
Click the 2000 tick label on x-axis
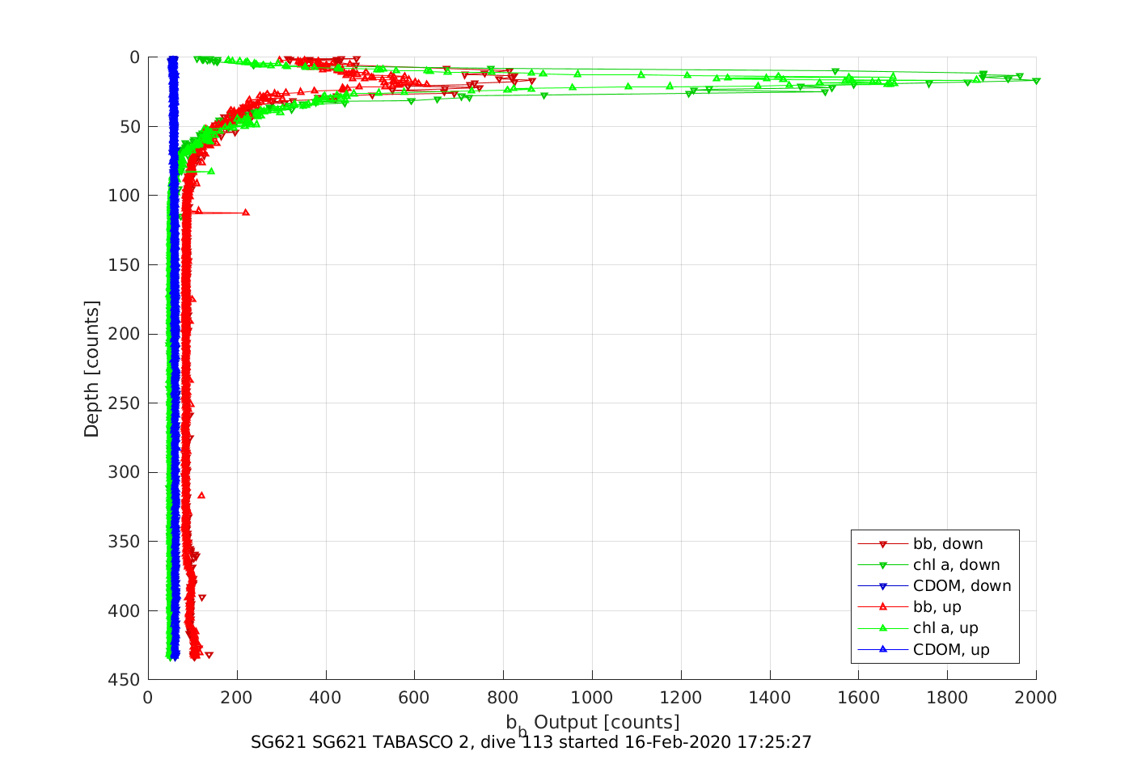(x=1036, y=698)
